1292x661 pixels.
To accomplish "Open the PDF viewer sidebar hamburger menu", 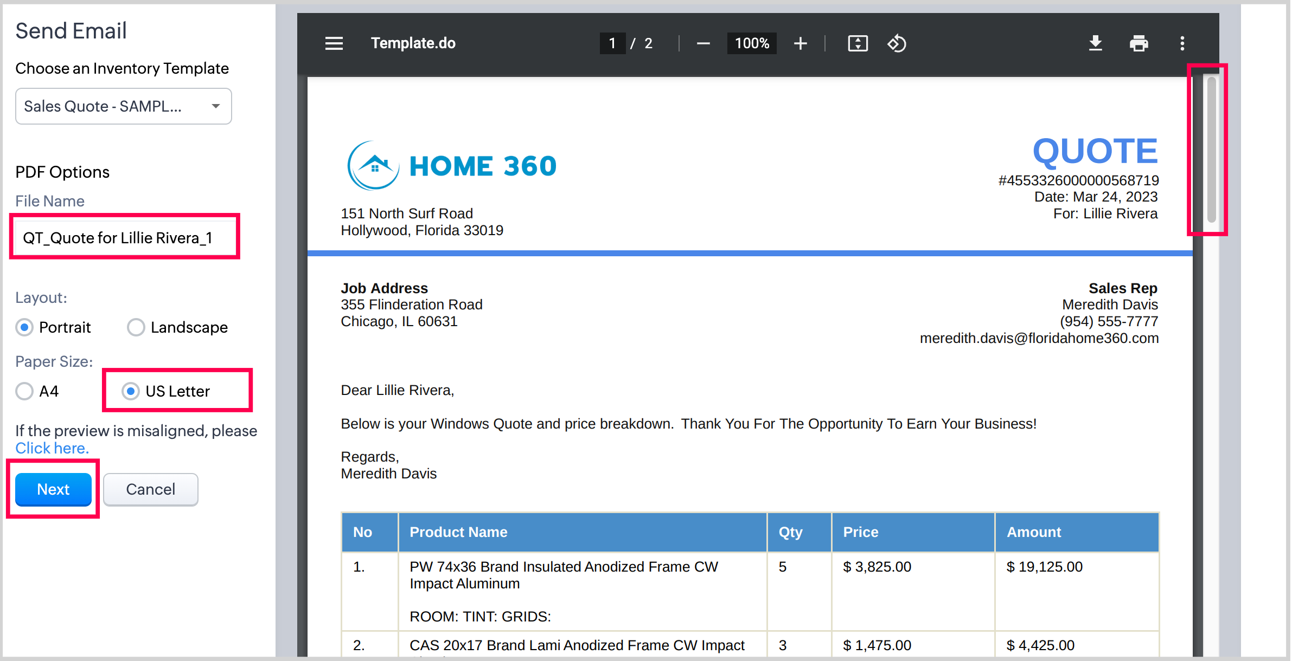I will 334,43.
